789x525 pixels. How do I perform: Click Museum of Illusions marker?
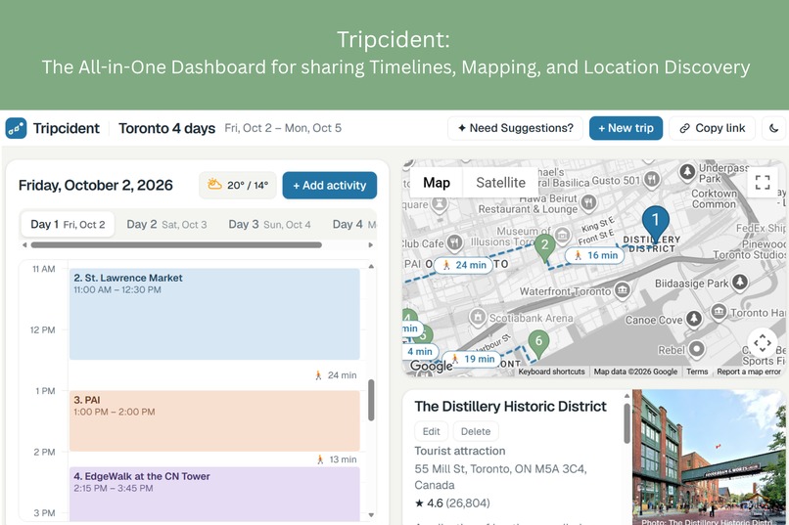[562, 235]
